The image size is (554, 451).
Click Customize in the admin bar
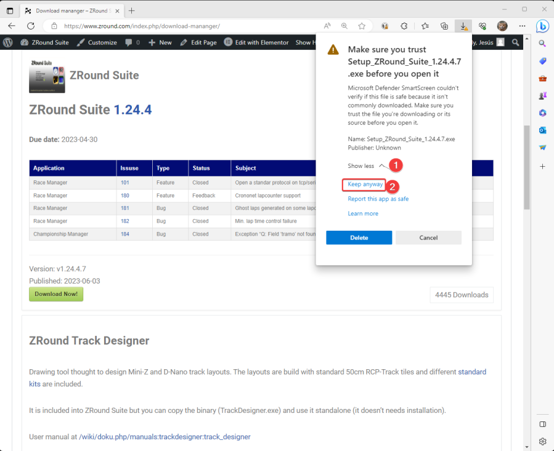[x=97, y=42]
